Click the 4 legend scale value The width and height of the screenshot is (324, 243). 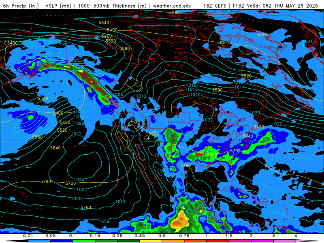pos(296,236)
